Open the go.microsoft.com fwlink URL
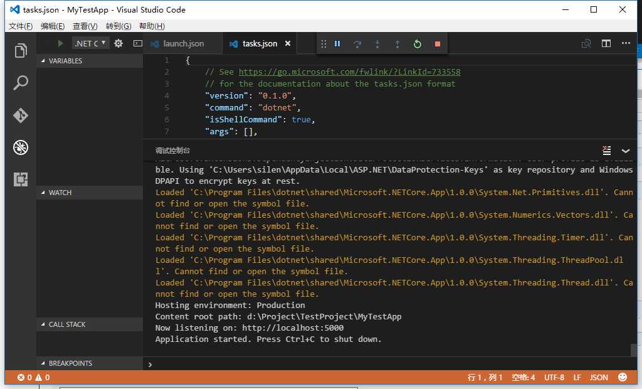 click(349, 72)
